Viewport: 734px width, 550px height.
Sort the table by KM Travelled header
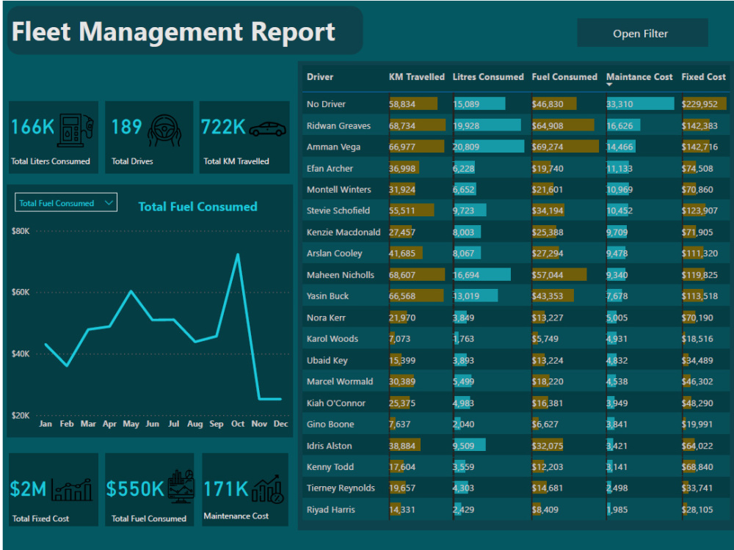[x=416, y=76]
